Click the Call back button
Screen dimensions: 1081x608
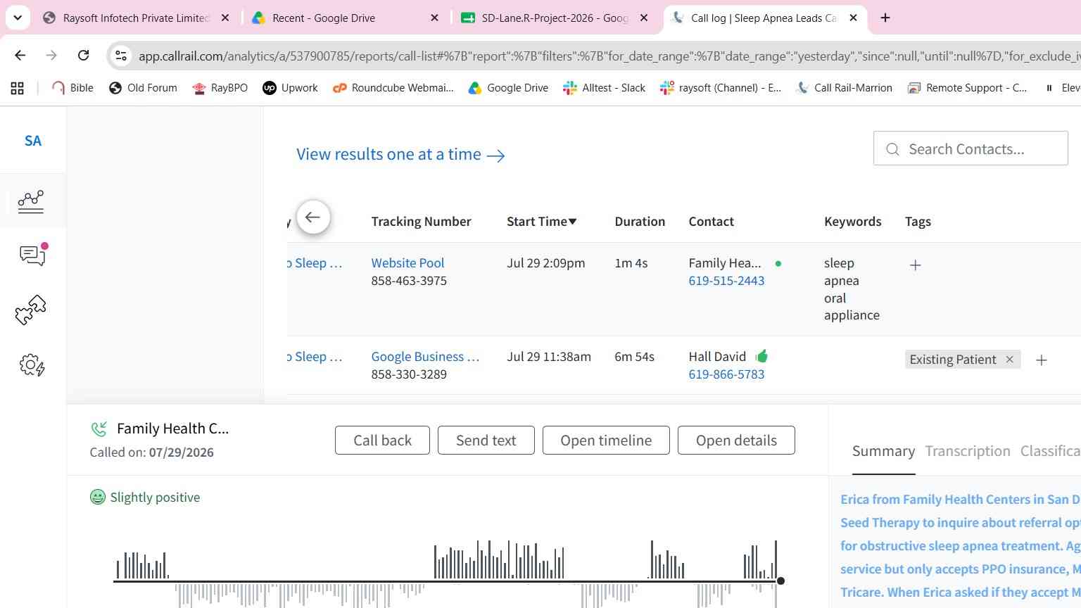click(382, 441)
